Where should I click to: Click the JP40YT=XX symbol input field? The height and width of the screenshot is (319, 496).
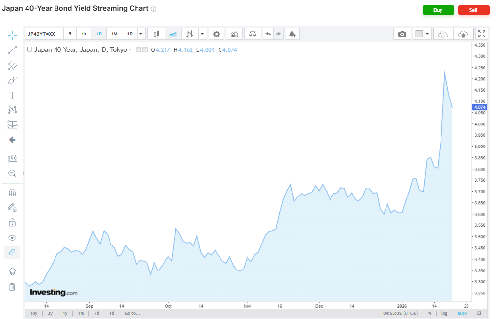click(x=44, y=34)
